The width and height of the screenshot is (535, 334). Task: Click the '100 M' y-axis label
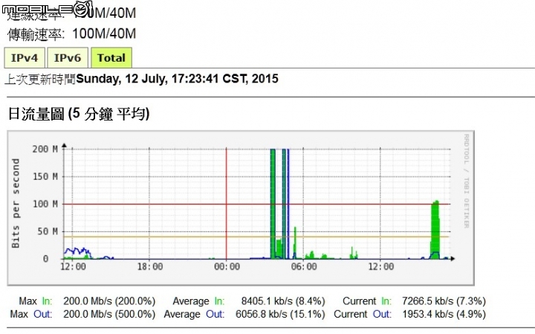tap(45, 205)
